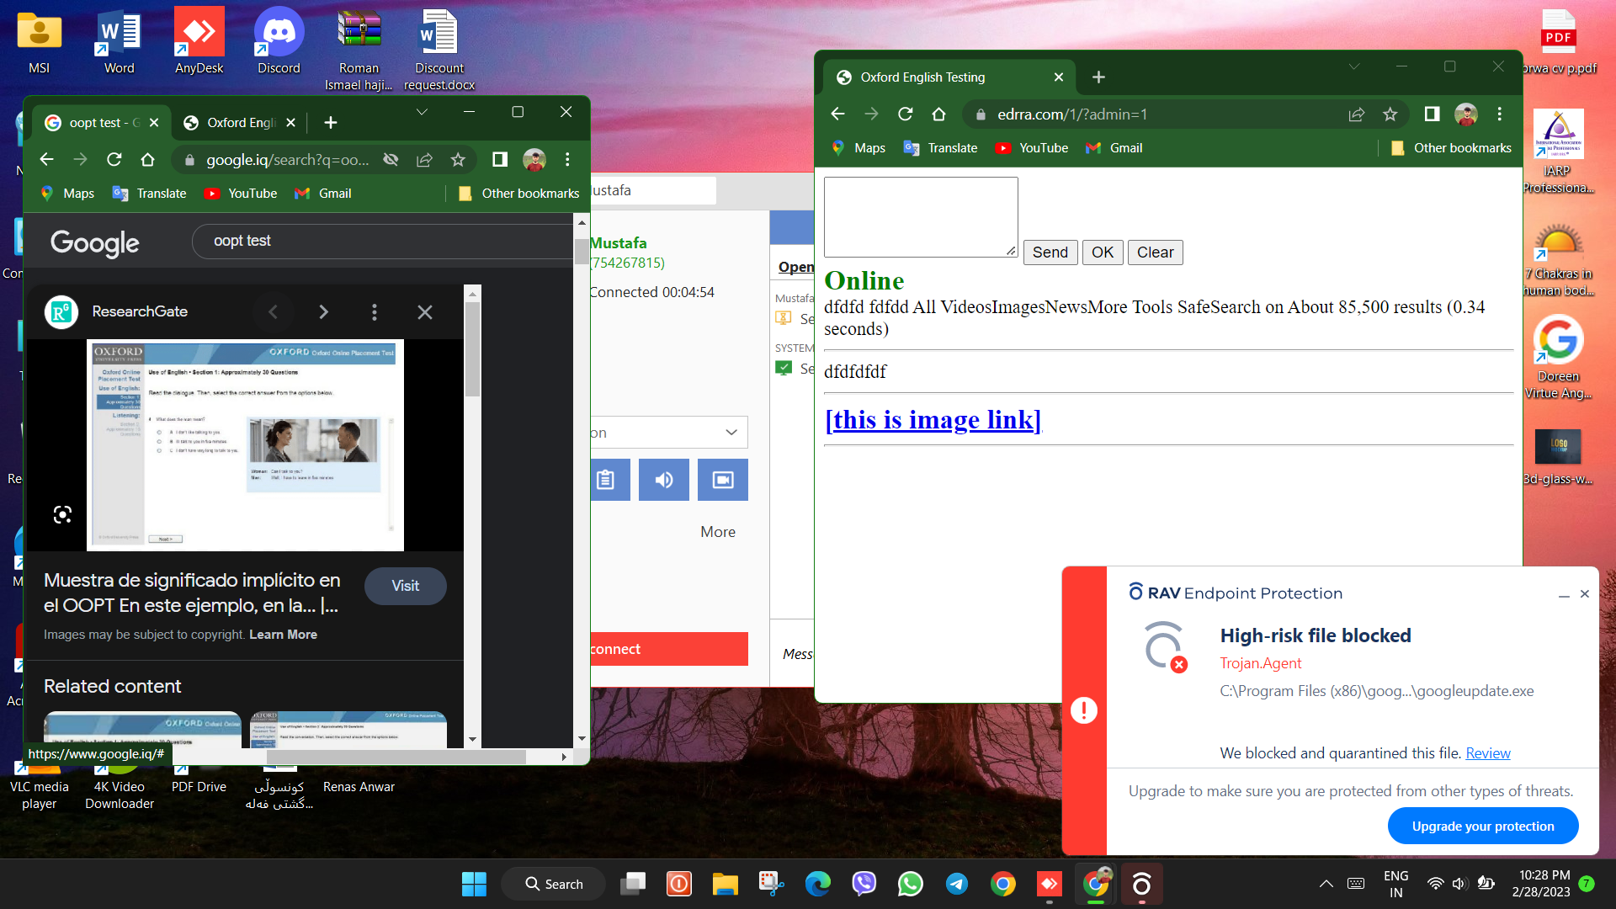1616x909 pixels.
Task: Click the Clear button
Action: click(x=1156, y=252)
